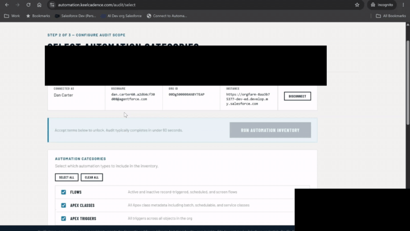Click the Org ID value text
Image resolution: width=410 pixels, height=231 pixels.
[x=186, y=94]
